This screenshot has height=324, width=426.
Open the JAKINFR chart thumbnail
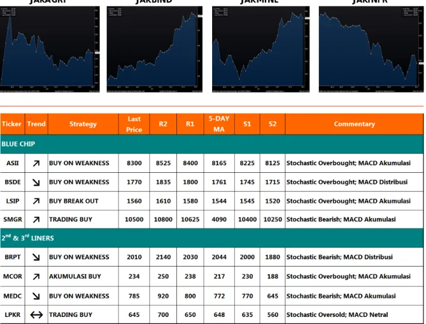point(371,49)
